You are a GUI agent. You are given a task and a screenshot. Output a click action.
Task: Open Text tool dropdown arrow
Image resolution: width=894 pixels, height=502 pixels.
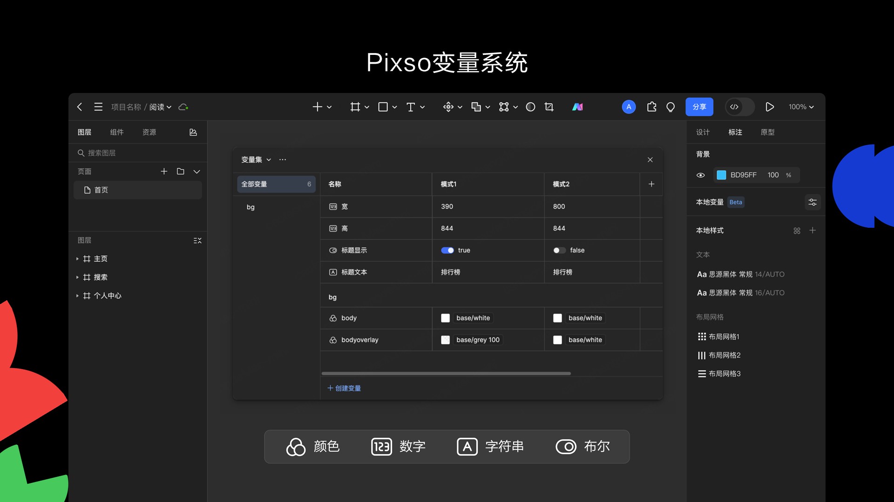(x=422, y=107)
